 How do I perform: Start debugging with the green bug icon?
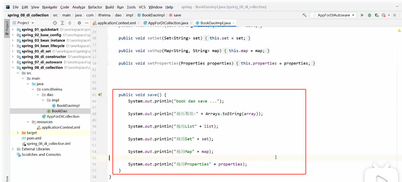tap(369, 15)
